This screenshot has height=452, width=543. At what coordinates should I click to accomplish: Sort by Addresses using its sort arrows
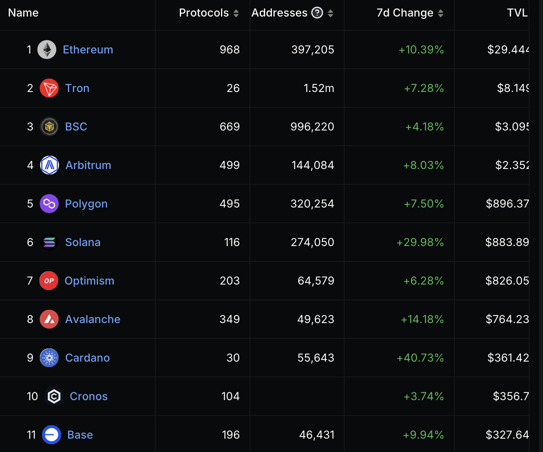[x=331, y=13]
